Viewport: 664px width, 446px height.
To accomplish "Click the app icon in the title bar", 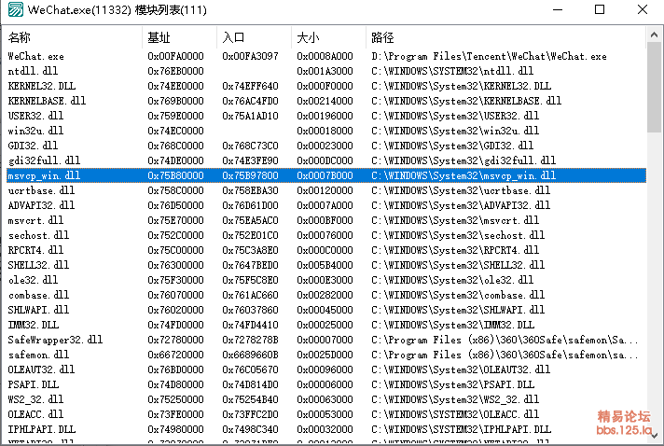I will pyautogui.click(x=16, y=9).
